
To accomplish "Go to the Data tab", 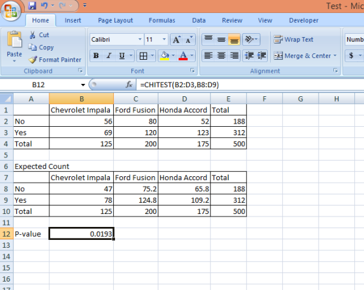I will point(199,20).
